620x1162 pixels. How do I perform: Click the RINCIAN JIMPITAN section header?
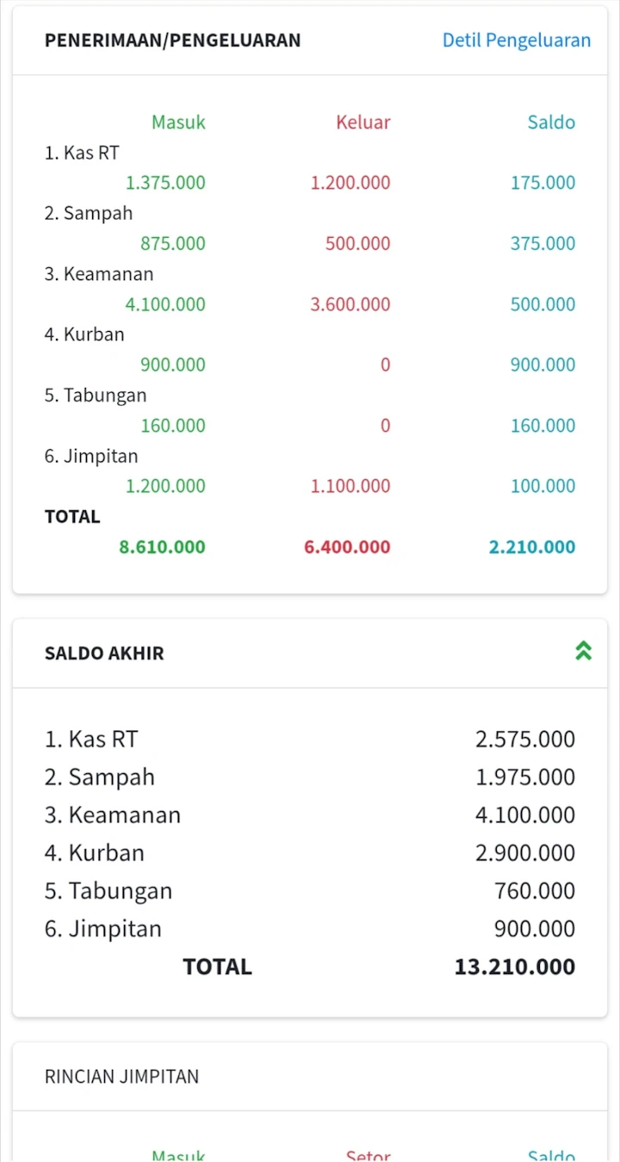(x=121, y=1077)
